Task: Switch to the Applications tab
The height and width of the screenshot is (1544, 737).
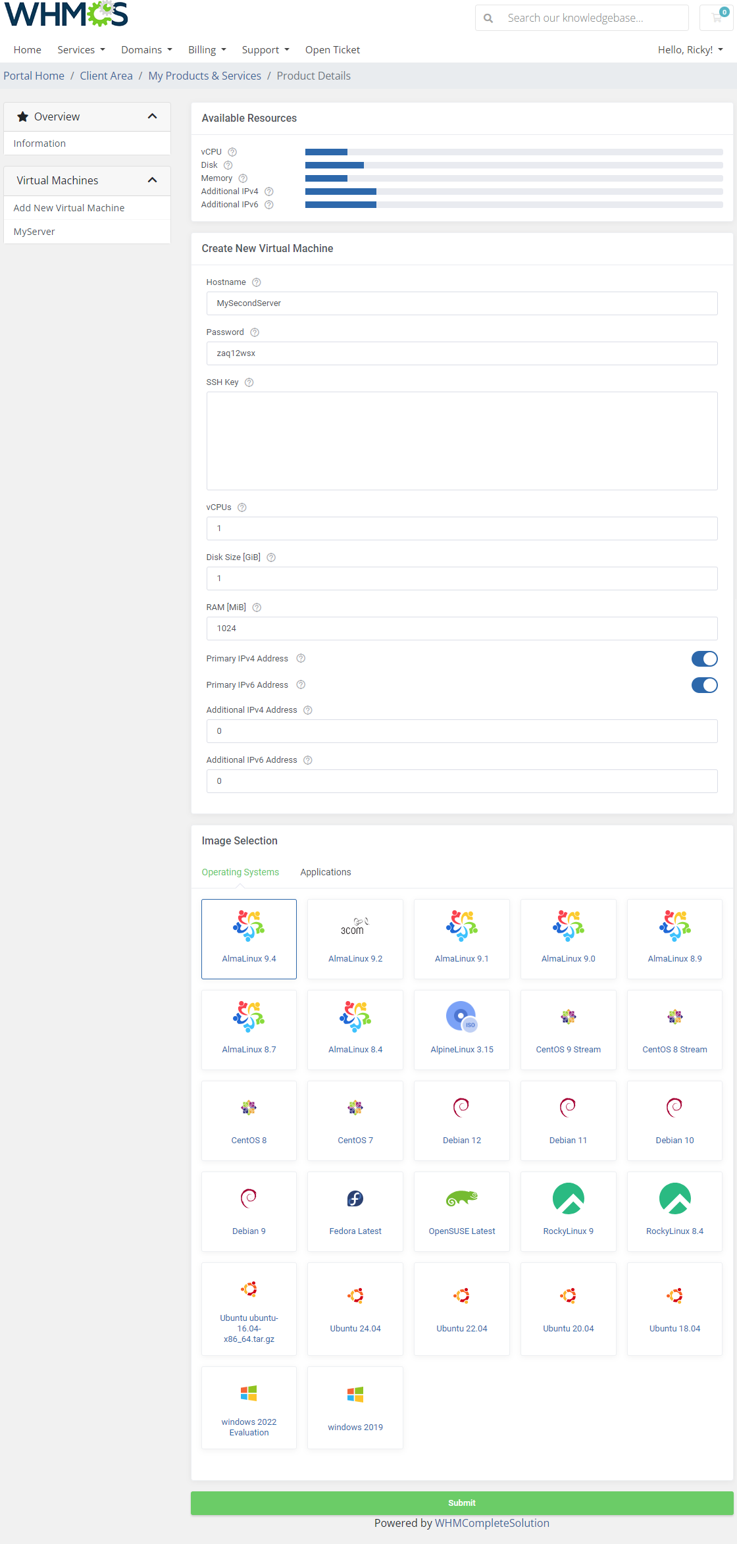Action: point(326,872)
